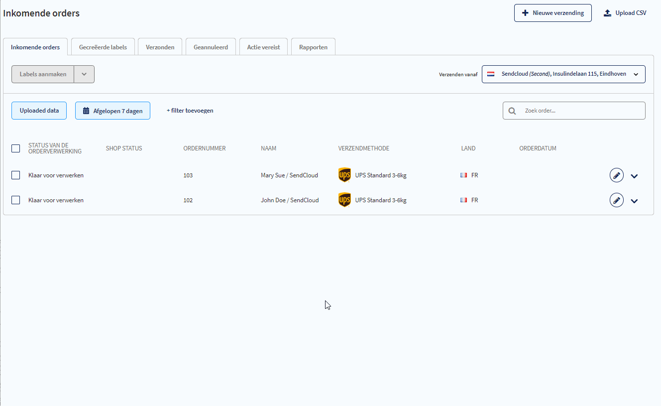Click UPS Standard 3-6kg text for order 103
The height and width of the screenshot is (406, 661).
381,175
